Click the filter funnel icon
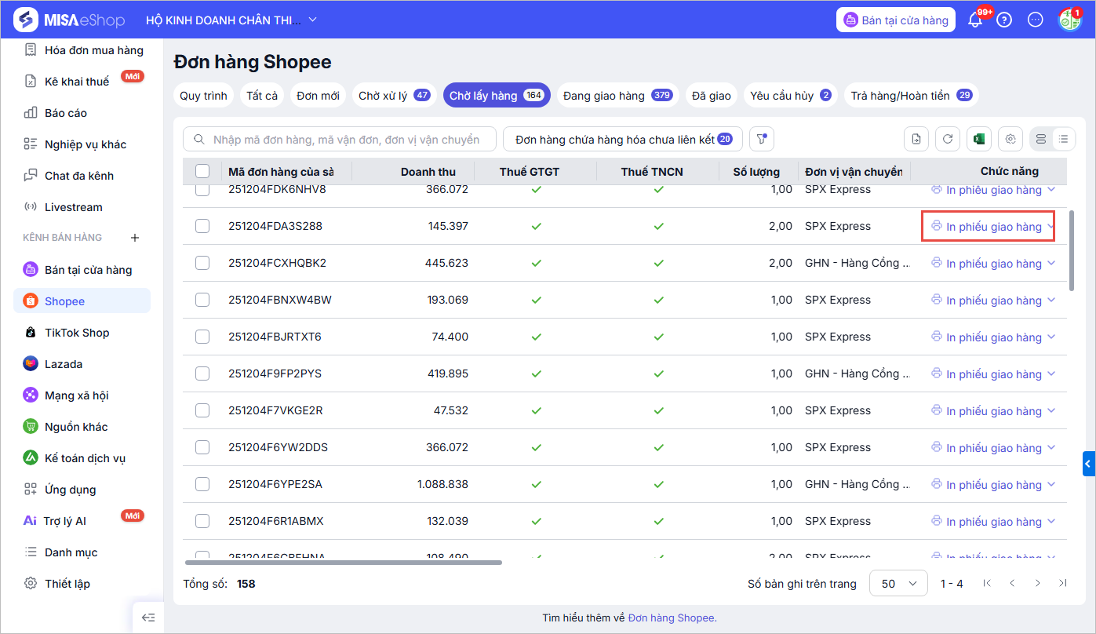The height and width of the screenshot is (634, 1096). [x=761, y=140]
